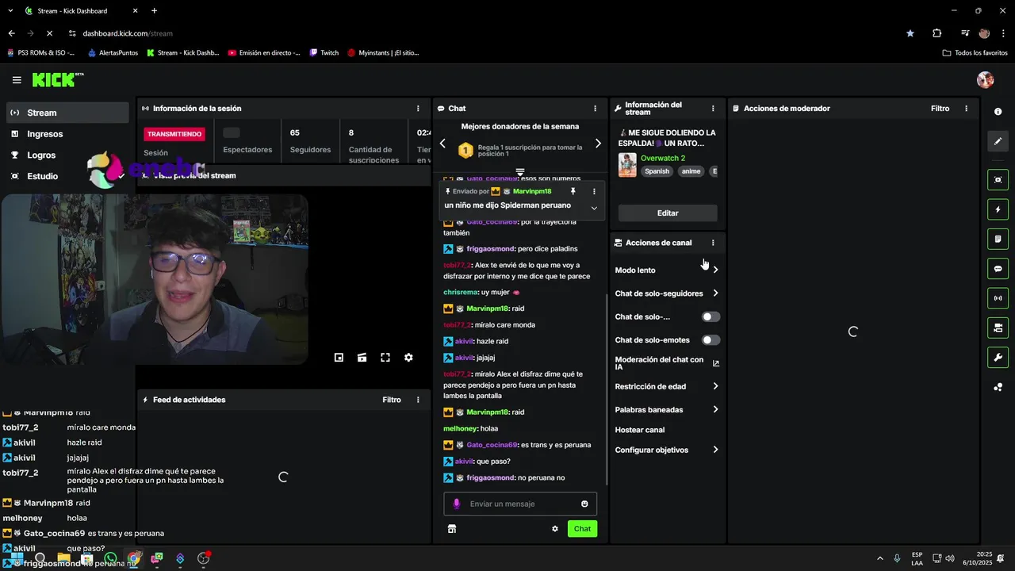1015x571 pixels.
Task: Open File Explorer from the taskbar
Action: (63, 558)
